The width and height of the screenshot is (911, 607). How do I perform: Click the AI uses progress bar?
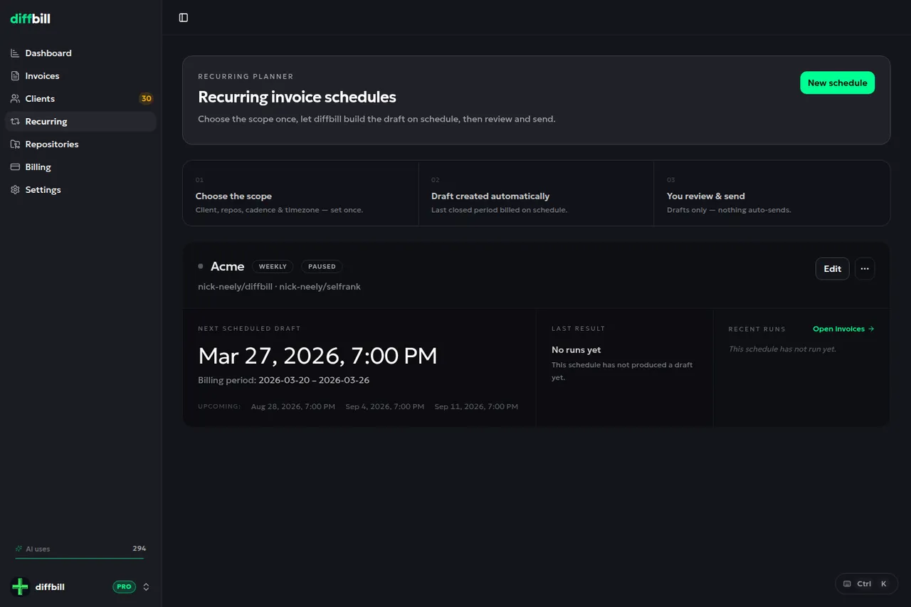tap(80, 558)
